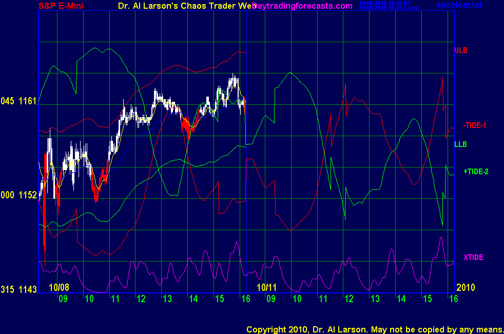This screenshot has width=504, height=334.
Task: Click the LLB legend label
Action: click(x=460, y=144)
